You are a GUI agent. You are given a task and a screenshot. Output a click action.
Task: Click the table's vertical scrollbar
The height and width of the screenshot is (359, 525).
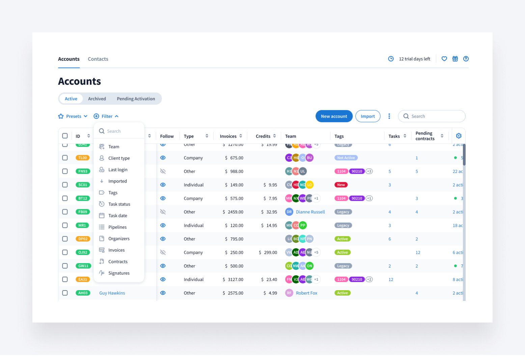click(x=464, y=155)
